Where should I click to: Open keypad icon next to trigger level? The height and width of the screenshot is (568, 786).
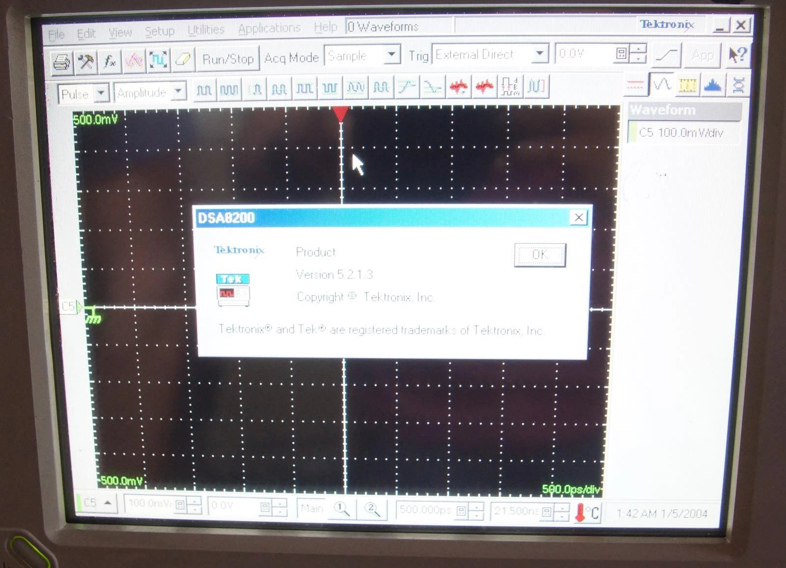(x=621, y=54)
